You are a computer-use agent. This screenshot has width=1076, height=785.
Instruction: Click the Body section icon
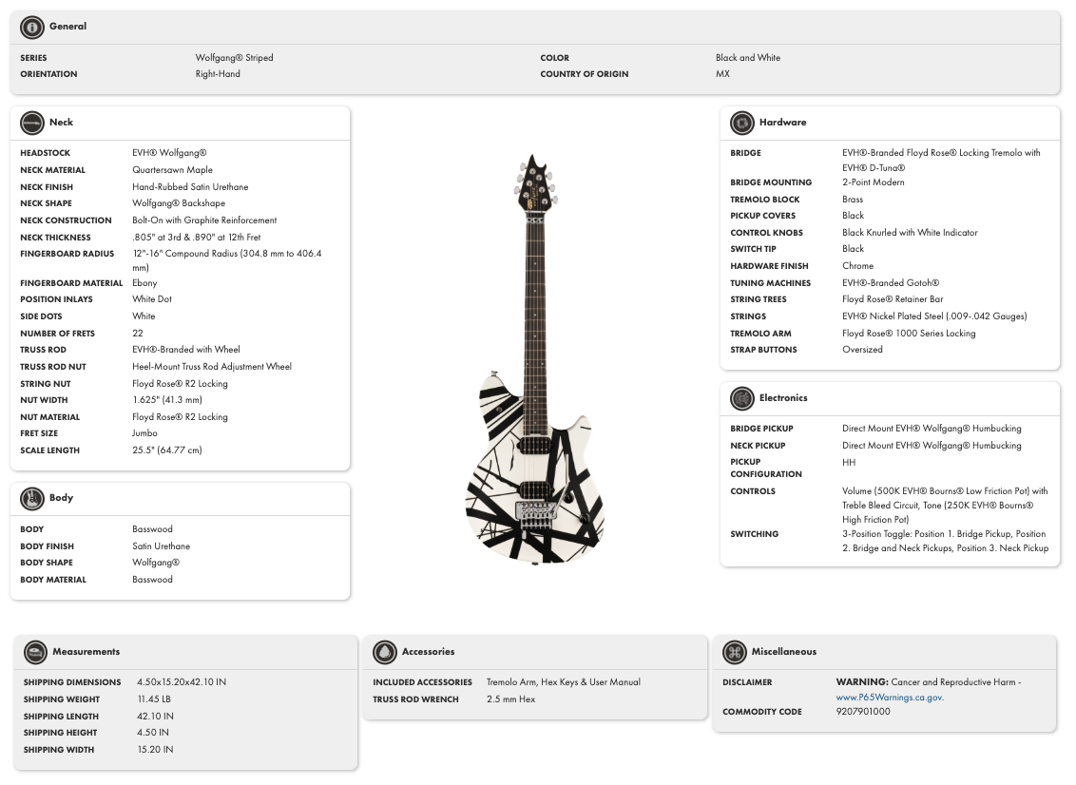31,498
